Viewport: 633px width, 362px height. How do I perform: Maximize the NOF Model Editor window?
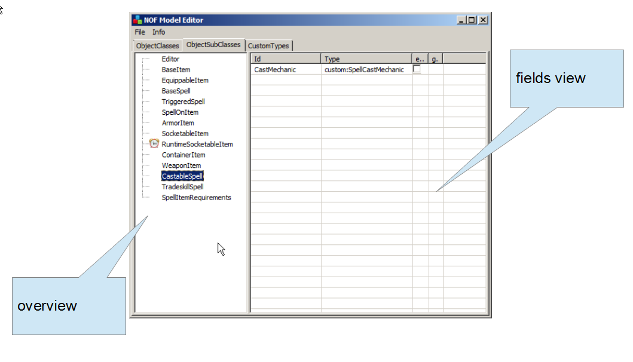[x=472, y=20]
